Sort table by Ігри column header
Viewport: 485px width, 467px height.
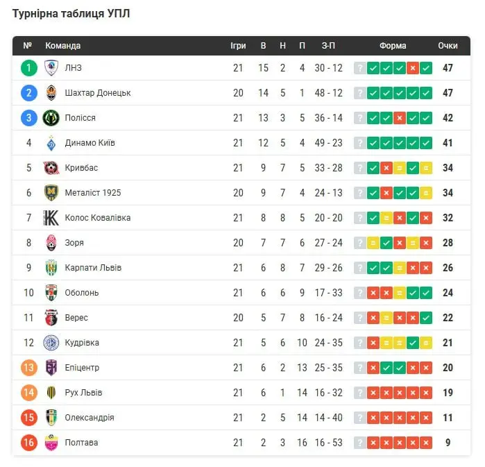(x=238, y=46)
